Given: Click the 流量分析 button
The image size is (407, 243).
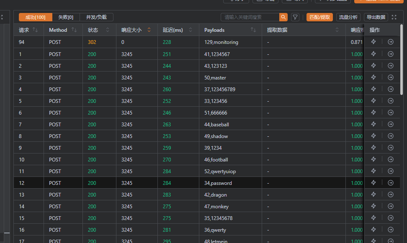Looking at the screenshot, I should 348,17.
